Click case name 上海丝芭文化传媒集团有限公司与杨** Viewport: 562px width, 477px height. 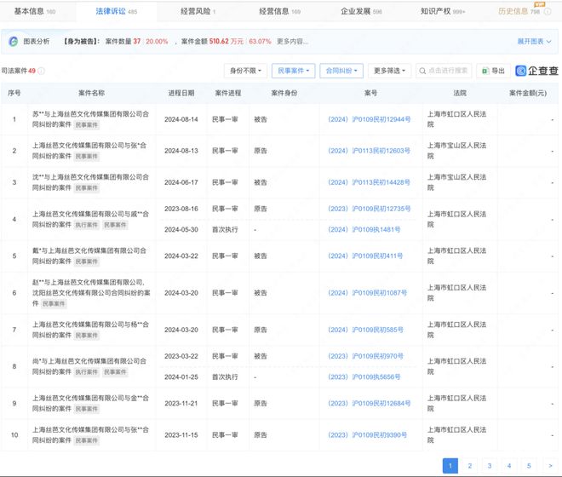coord(90,330)
